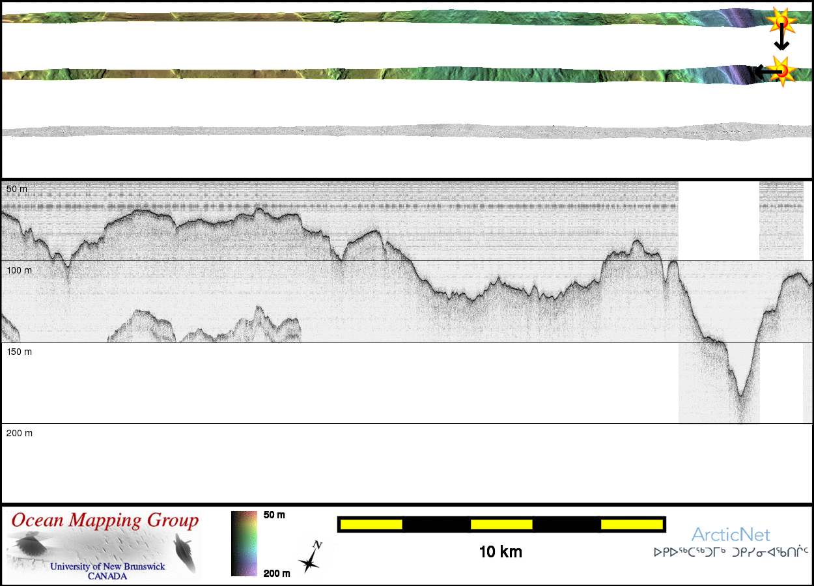Click the leftmost yellow scale bar segment
The image size is (814, 586).
[371, 524]
